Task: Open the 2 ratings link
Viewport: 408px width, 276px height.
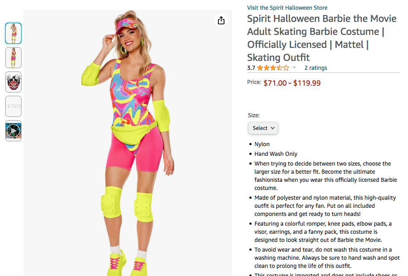Action: [x=316, y=68]
